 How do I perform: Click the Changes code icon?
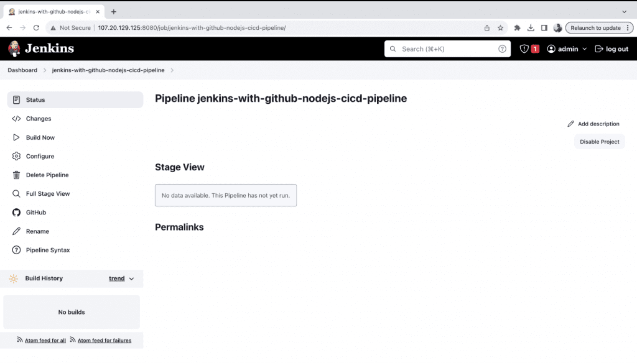16,119
